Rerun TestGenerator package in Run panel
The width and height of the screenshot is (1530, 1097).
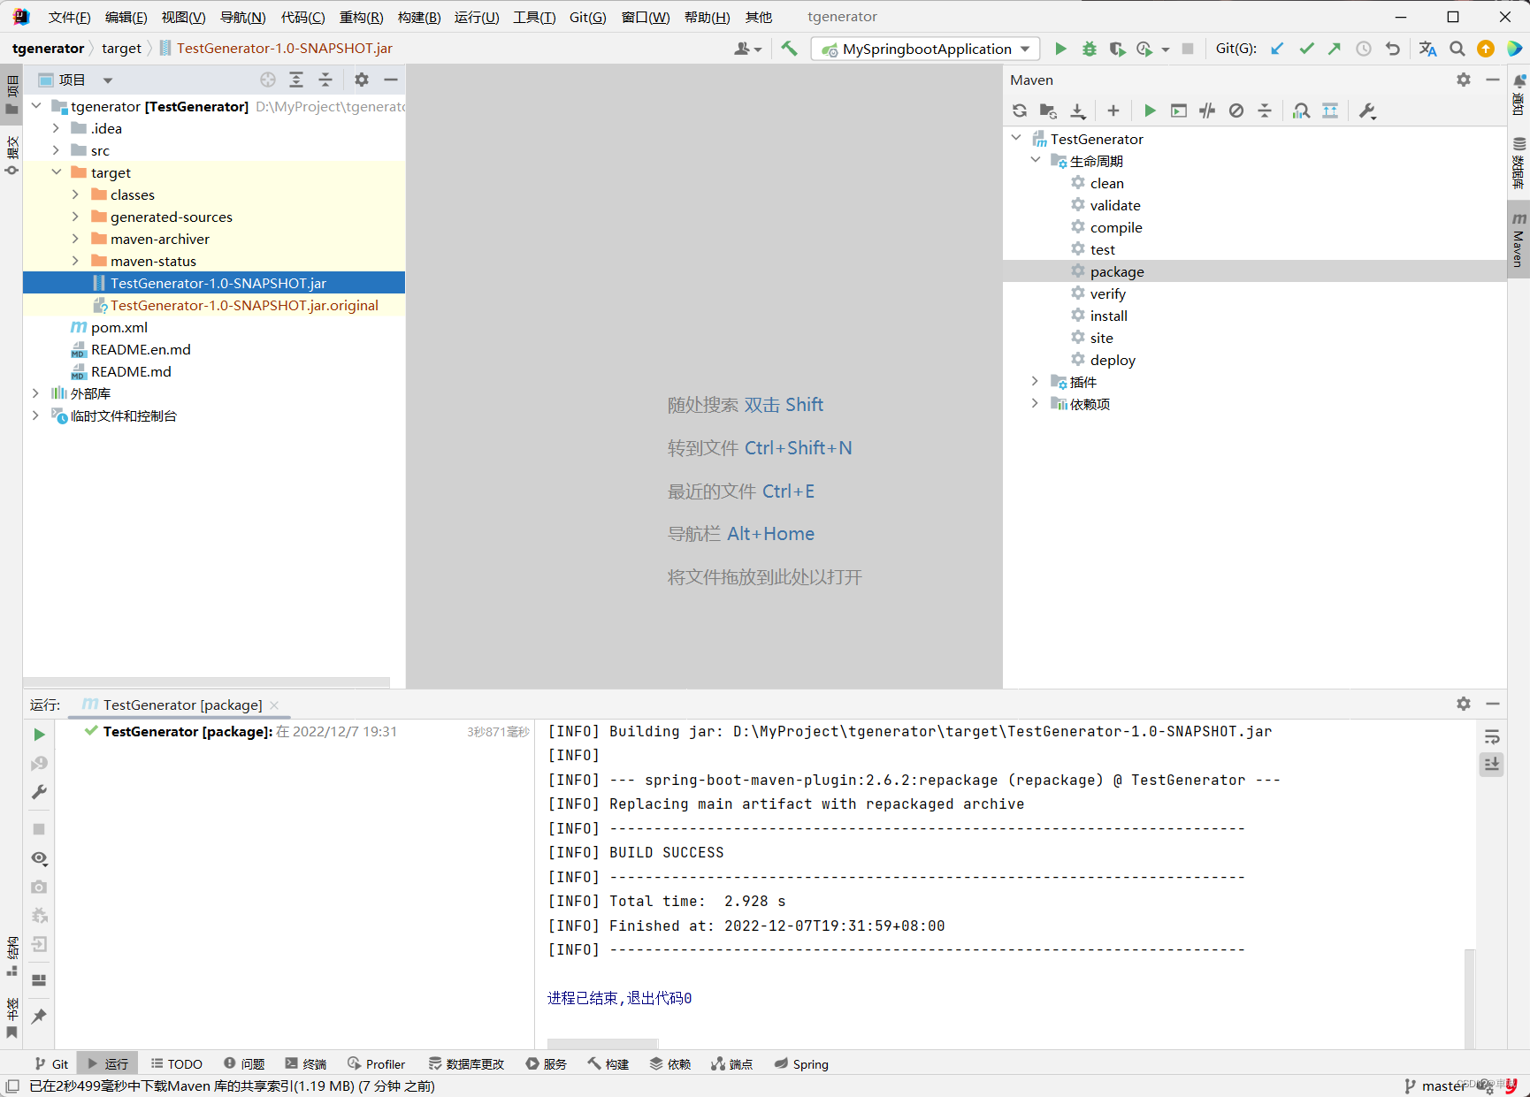click(39, 735)
